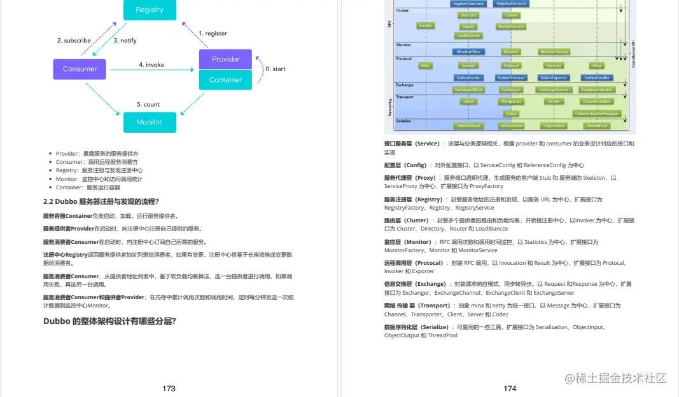Click the teal Monitor box in the flow diagram
Screen dimensions: 679x397
150,123
